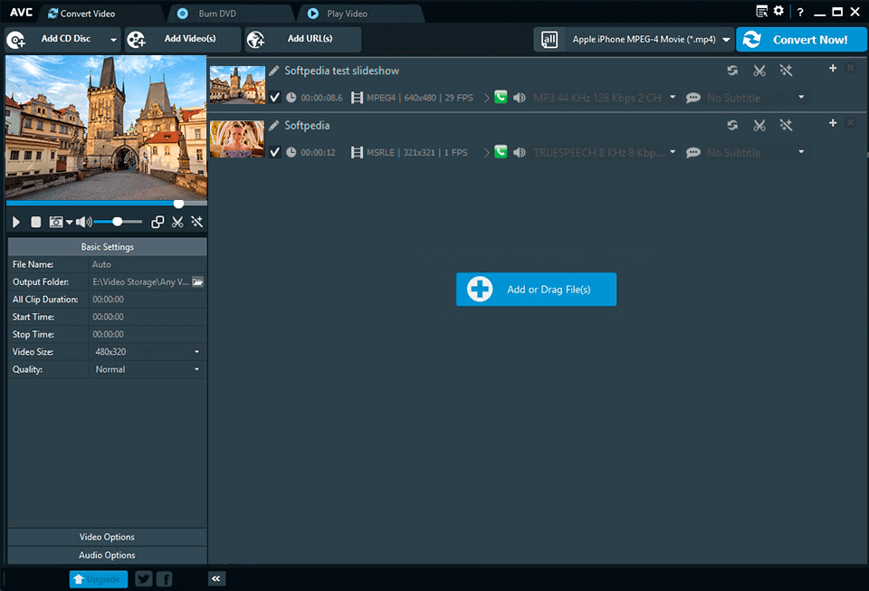Clip the Softpedia video using its scissors icon

click(x=759, y=125)
